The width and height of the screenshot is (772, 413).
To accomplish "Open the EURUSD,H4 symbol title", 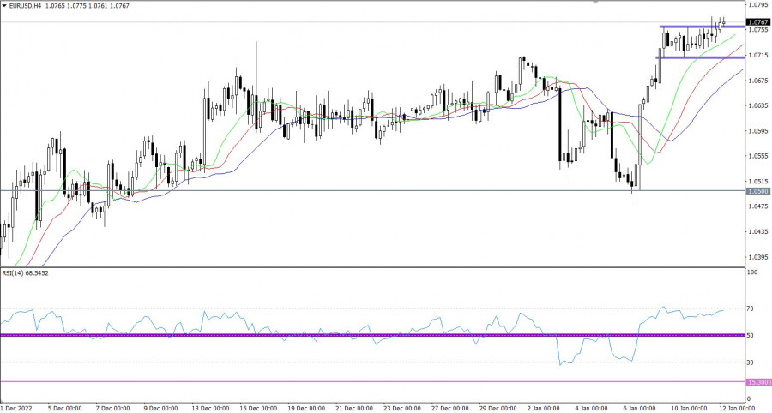I will coord(28,7).
